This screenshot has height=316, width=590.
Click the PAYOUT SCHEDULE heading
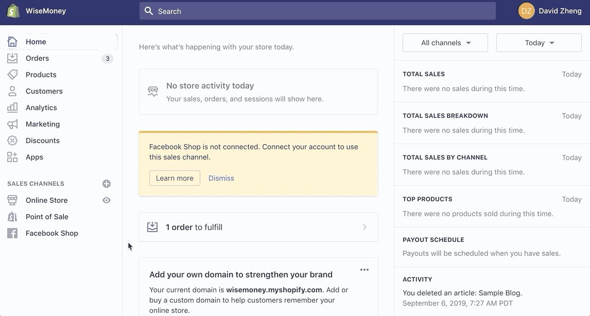433,240
